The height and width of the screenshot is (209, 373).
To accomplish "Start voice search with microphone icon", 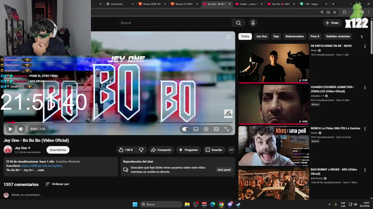I will (x=253, y=23).
